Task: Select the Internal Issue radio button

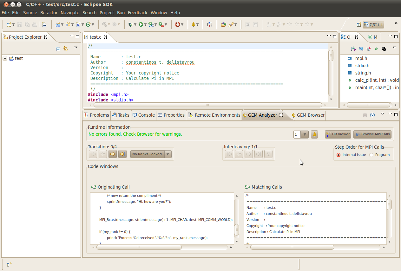Action: 339,155
